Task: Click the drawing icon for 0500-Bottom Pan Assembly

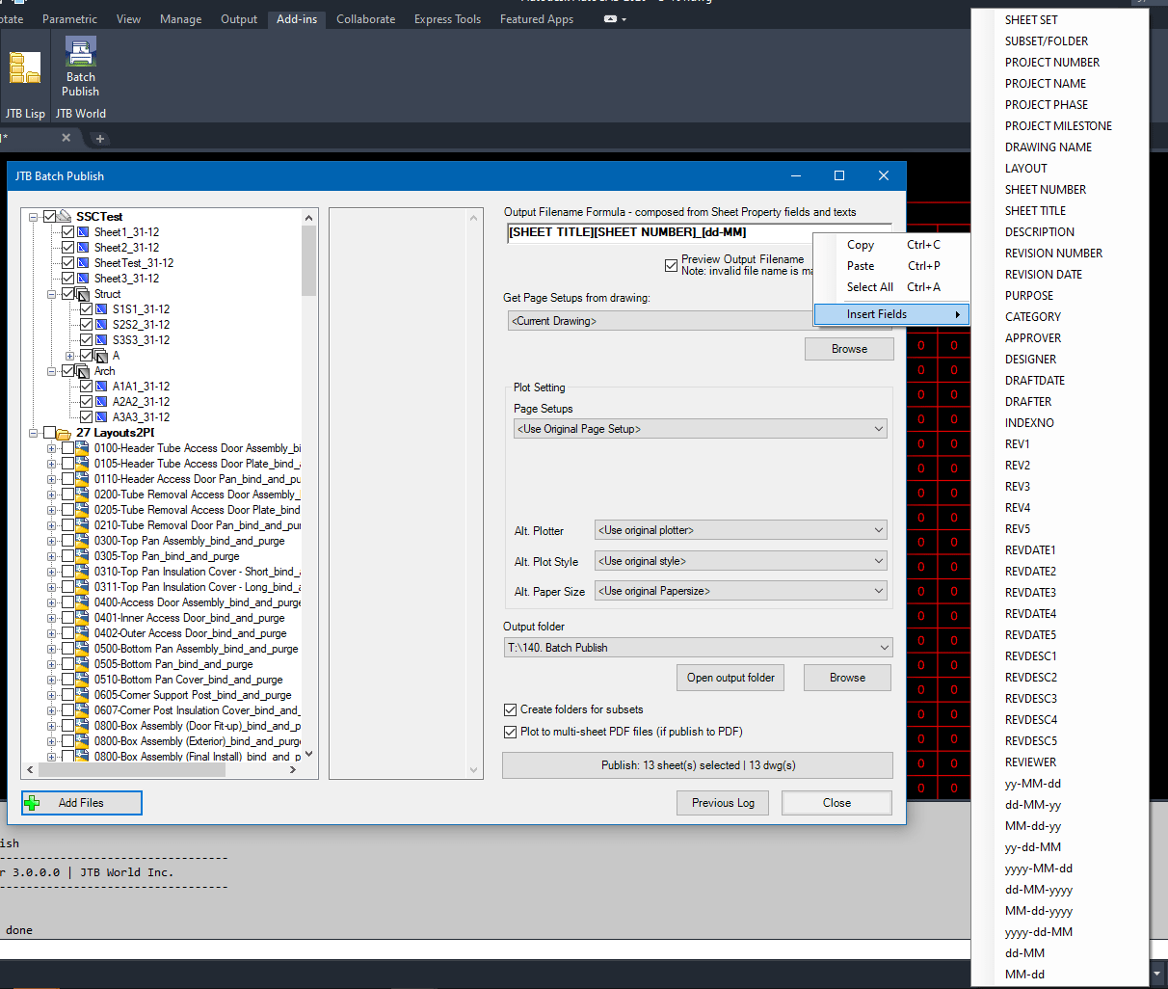Action: pyautogui.click(x=82, y=649)
